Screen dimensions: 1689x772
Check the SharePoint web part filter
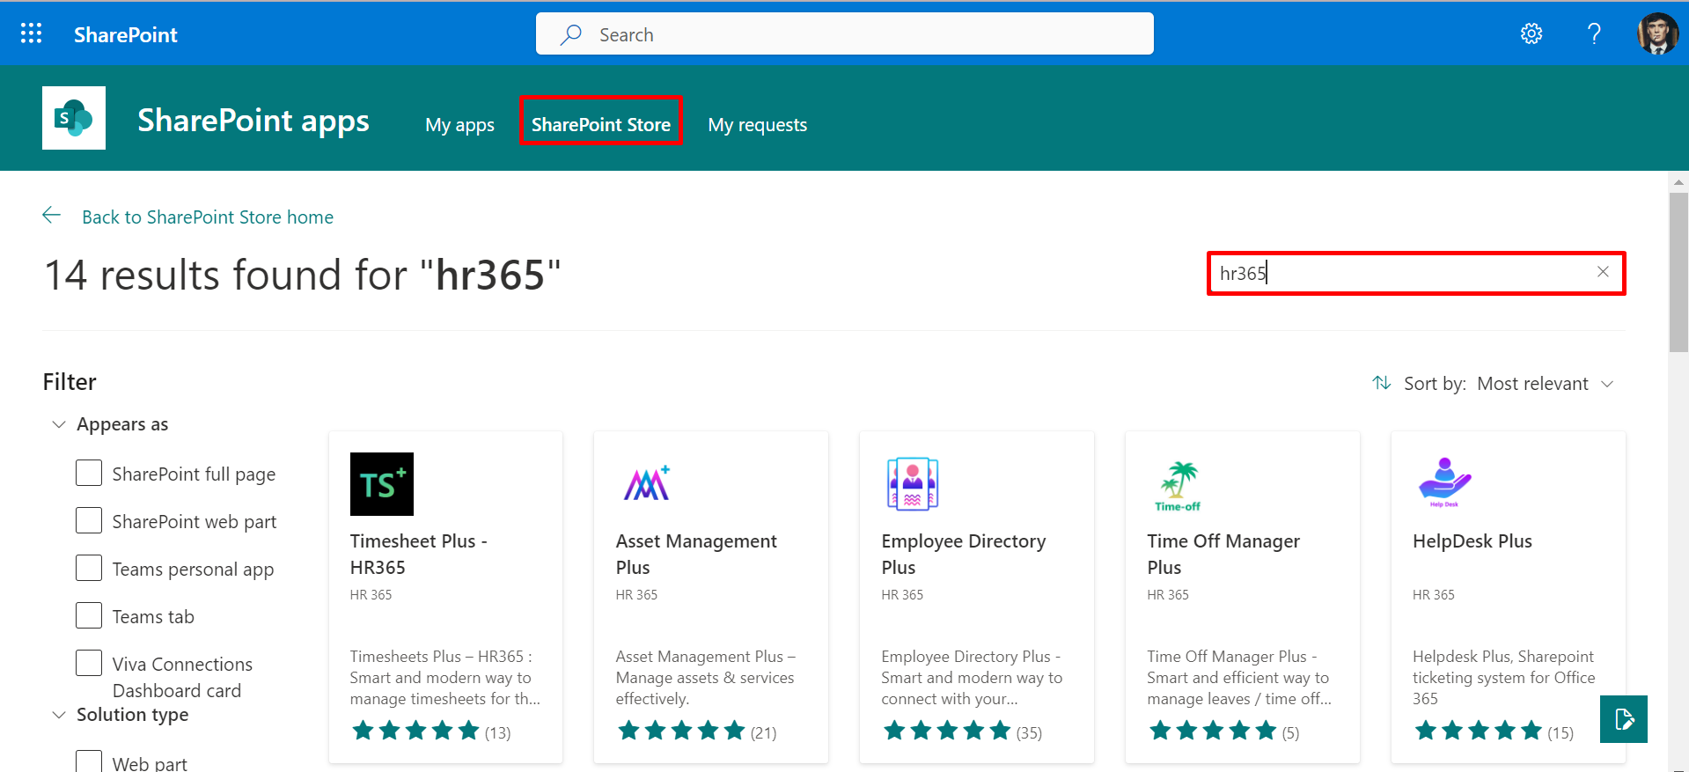(89, 520)
